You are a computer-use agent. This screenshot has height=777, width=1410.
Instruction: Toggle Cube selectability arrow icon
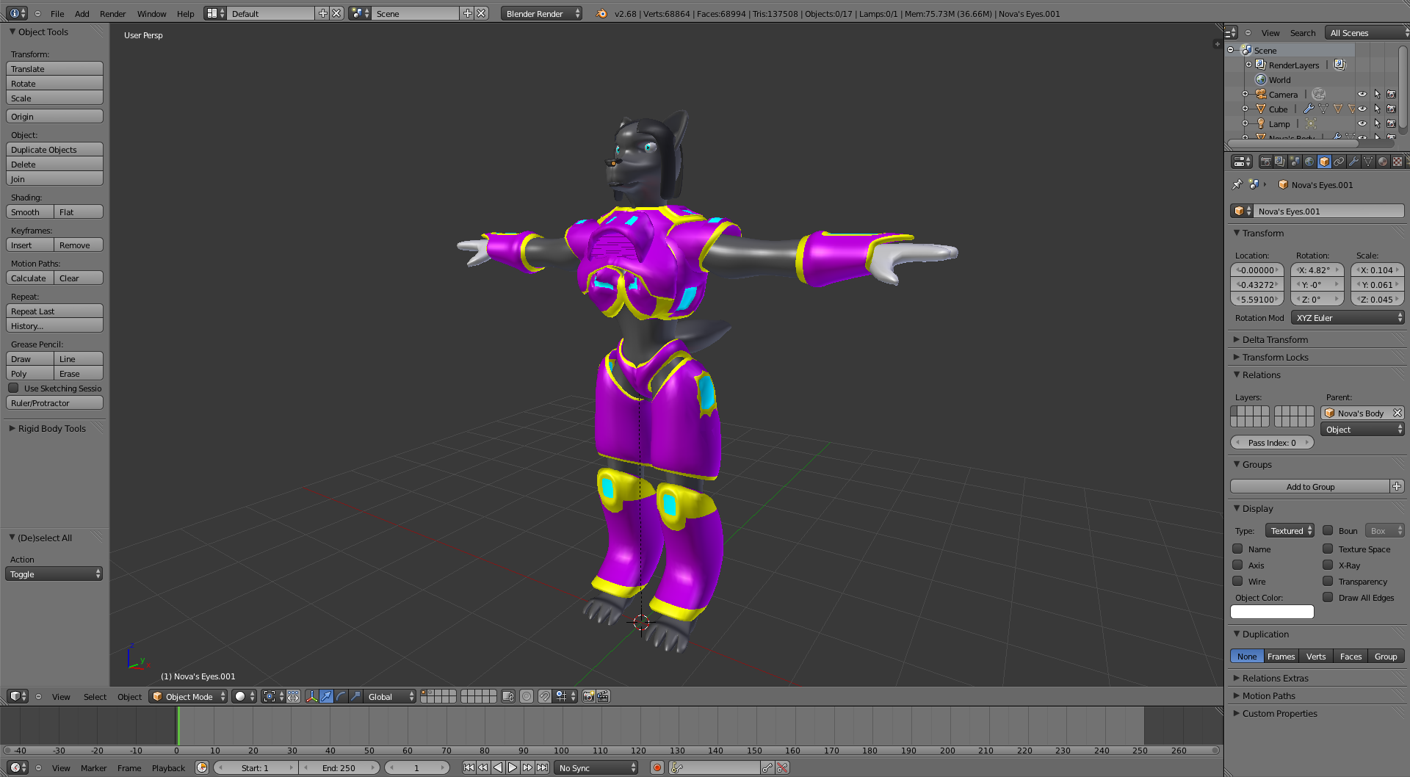point(1377,109)
